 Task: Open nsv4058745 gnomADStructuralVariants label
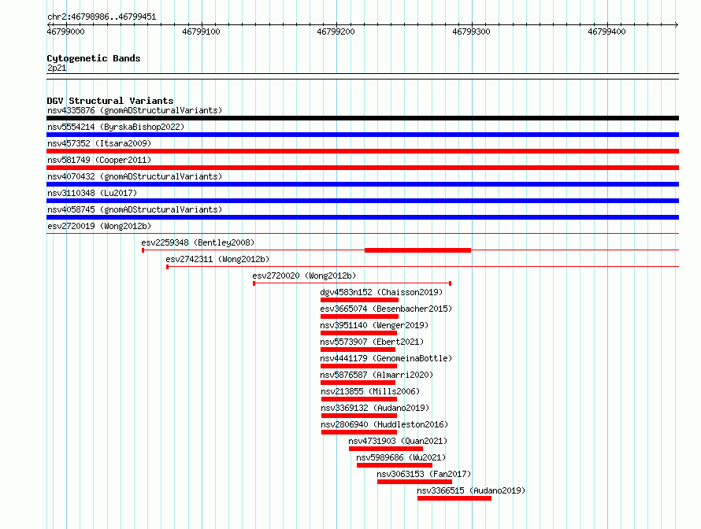click(135, 209)
